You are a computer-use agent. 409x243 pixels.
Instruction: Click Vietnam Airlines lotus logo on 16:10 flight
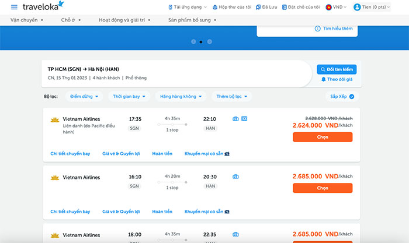click(x=55, y=178)
